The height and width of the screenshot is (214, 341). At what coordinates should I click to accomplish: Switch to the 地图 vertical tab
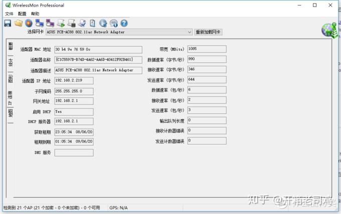(x=11, y=113)
